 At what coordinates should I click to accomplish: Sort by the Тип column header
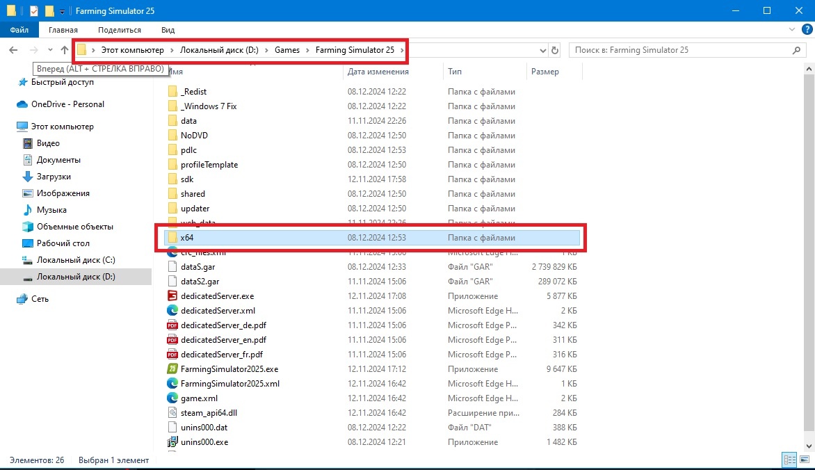pyautogui.click(x=455, y=71)
